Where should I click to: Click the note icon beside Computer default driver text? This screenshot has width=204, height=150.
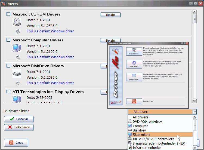coord(18,57)
